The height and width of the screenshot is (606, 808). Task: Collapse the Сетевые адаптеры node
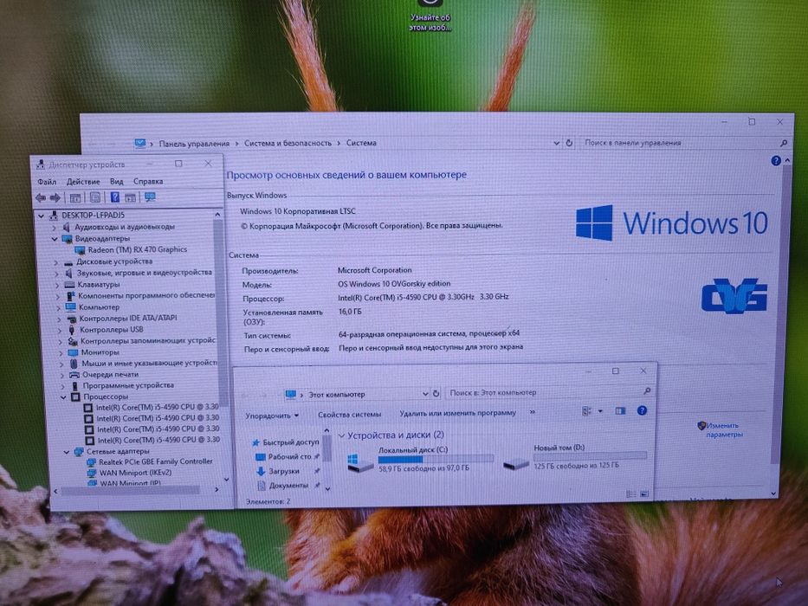(x=67, y=452)
